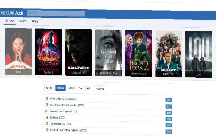Click the film icon beside Blade of the 47 Ronin

coord(47,99)
